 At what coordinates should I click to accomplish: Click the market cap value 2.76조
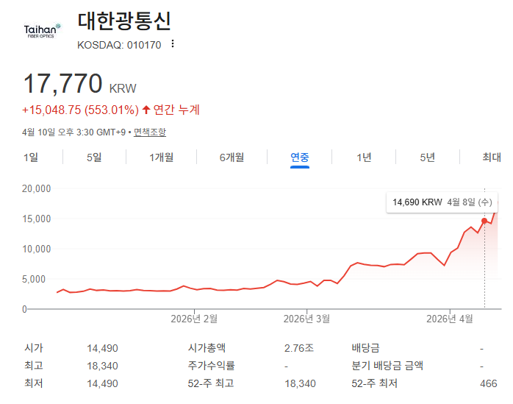pos(299,348)
